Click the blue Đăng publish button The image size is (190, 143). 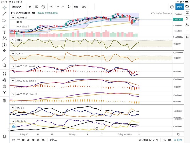[179, 7]
